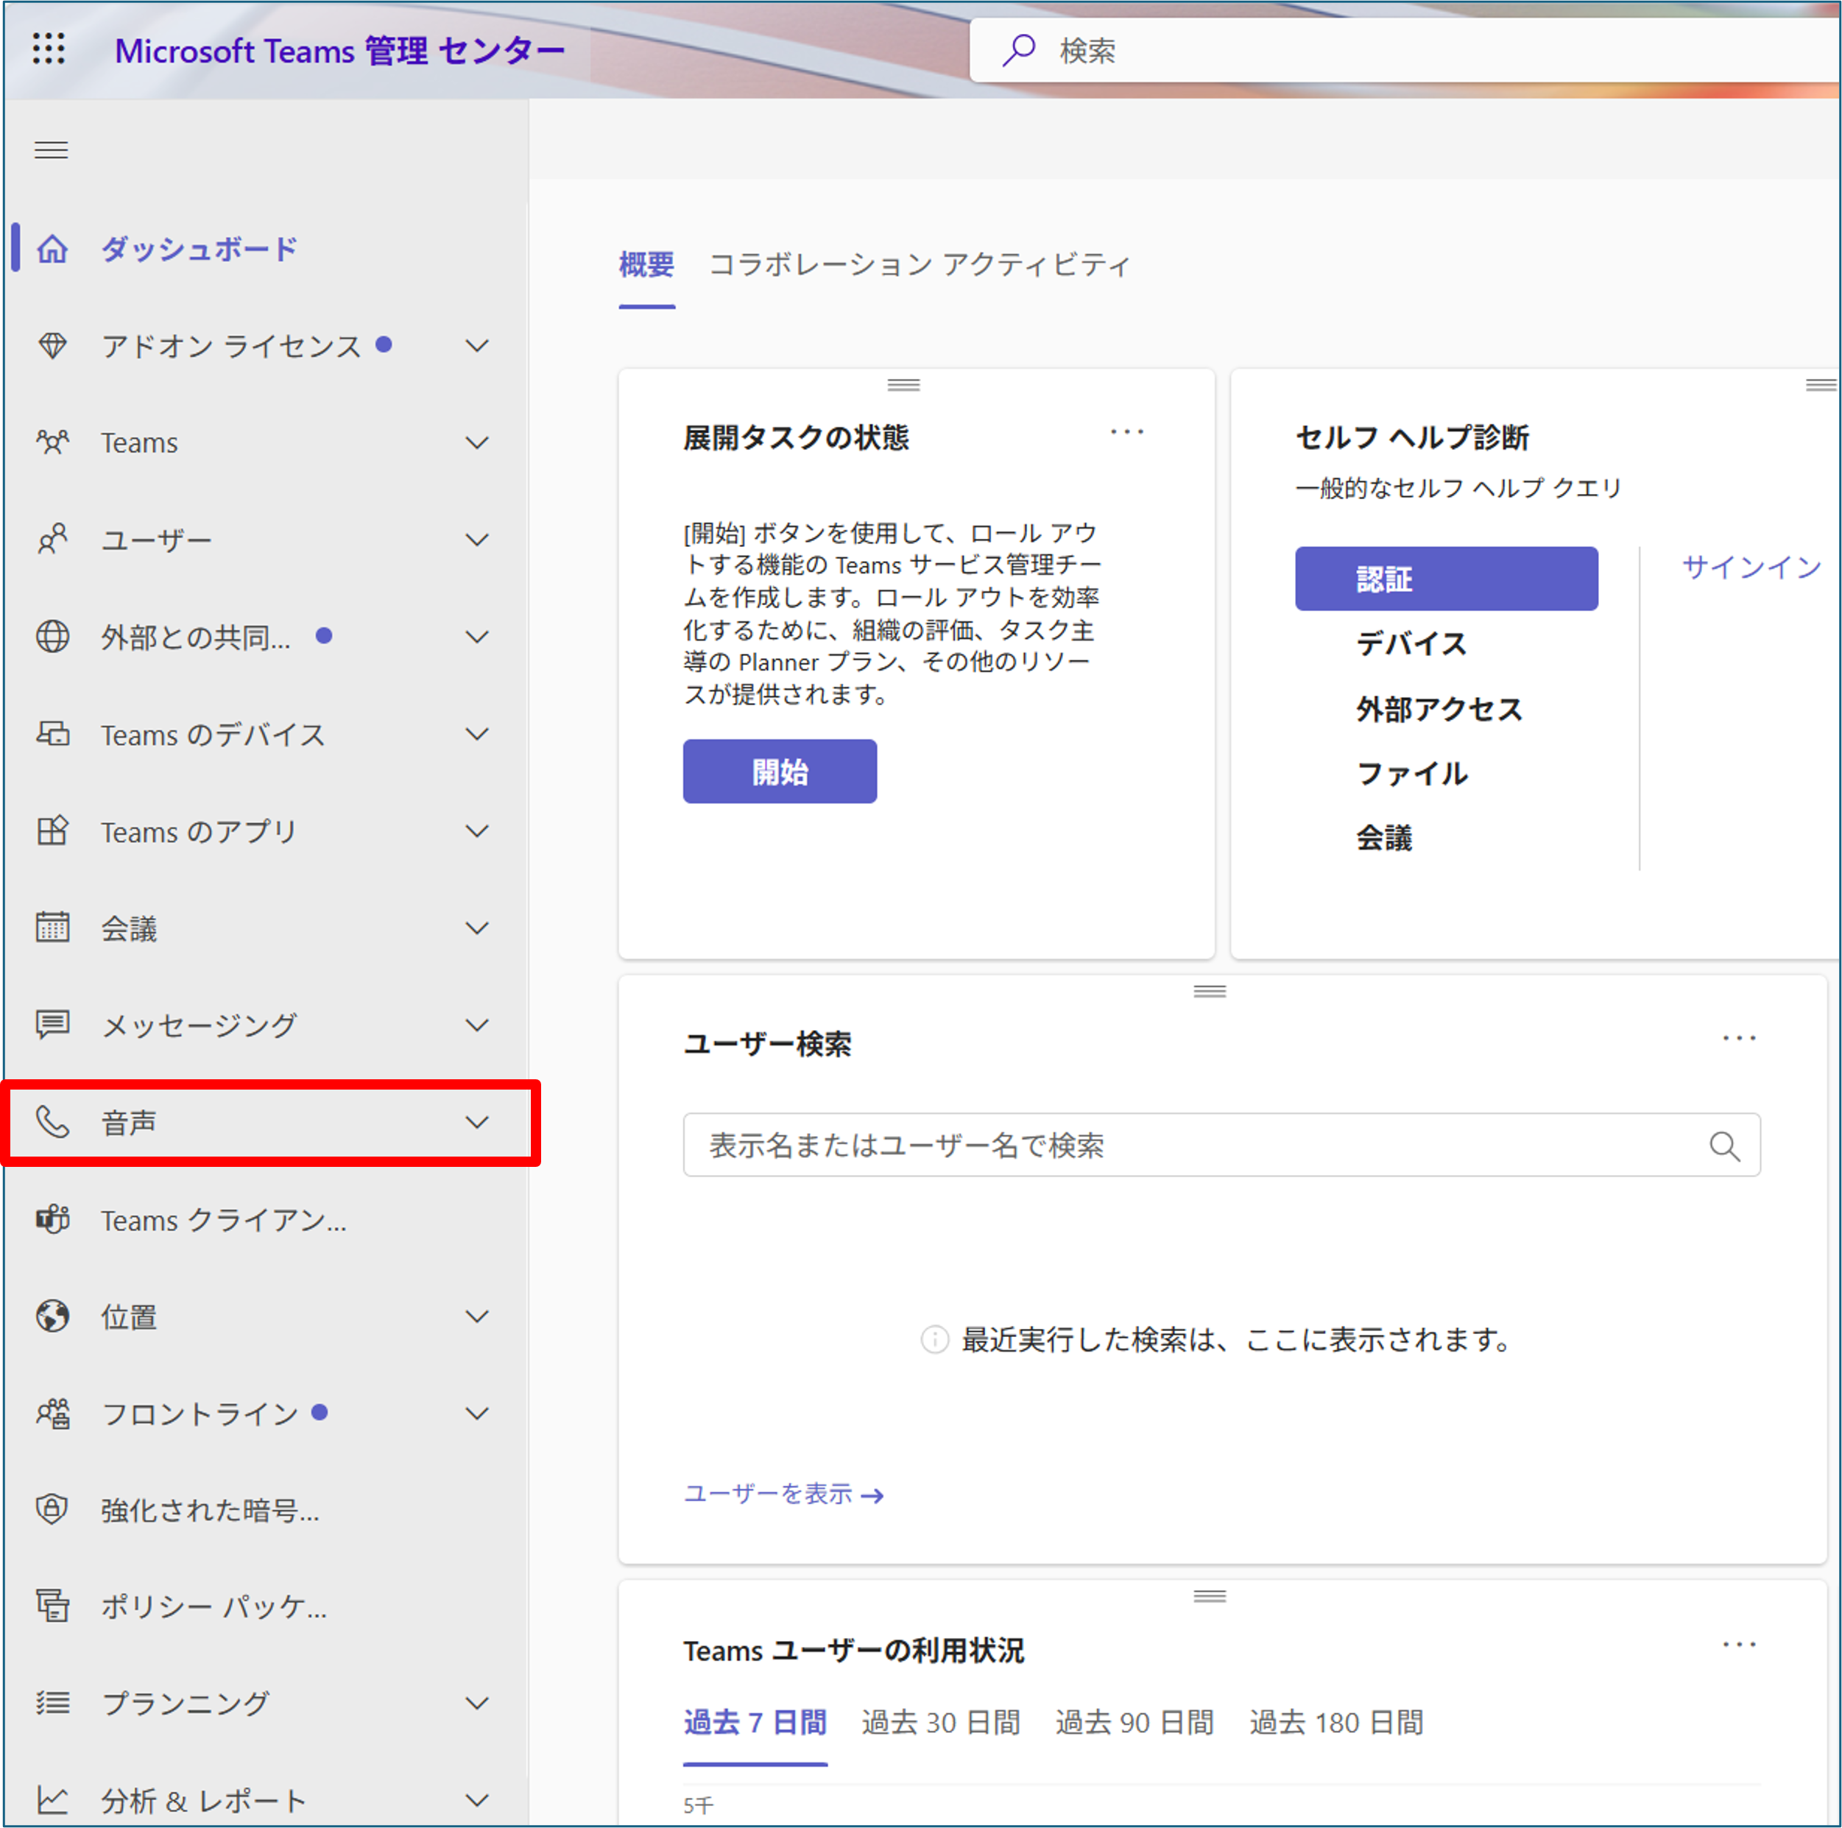1842x1828 pixels.
Task: Click the Dashboard home icon
Action: [x=52, y=249]
